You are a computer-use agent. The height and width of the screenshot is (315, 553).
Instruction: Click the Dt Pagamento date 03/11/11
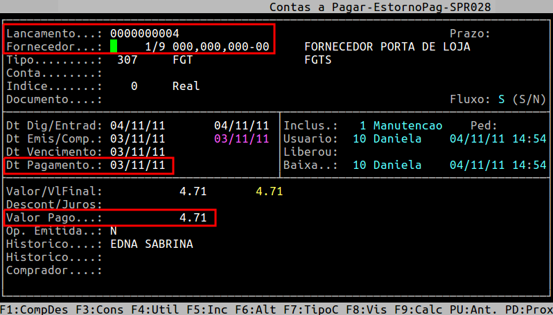tap(137, 165)
